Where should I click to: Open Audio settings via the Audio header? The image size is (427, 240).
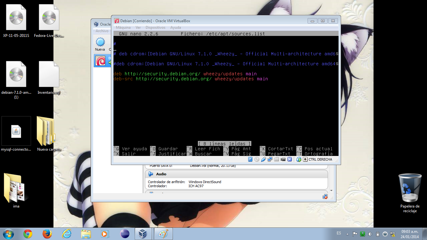[162, 174]
